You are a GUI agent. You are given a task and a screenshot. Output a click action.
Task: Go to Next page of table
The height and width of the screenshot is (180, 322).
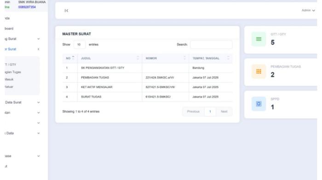click(x=224, y=111)
